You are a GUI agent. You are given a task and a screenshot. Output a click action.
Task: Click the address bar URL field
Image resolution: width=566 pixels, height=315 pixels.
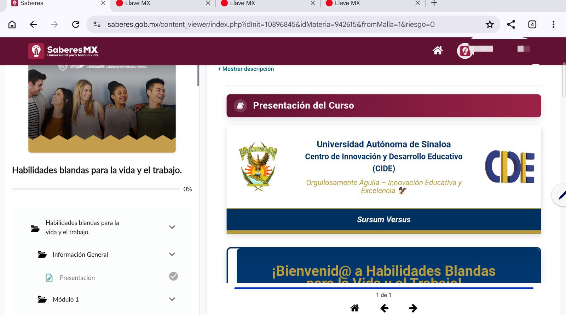(271, 24)
